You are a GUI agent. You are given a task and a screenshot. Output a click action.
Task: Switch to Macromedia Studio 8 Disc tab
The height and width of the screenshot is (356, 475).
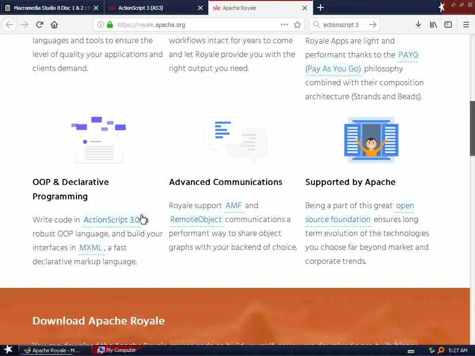[52, 8]
